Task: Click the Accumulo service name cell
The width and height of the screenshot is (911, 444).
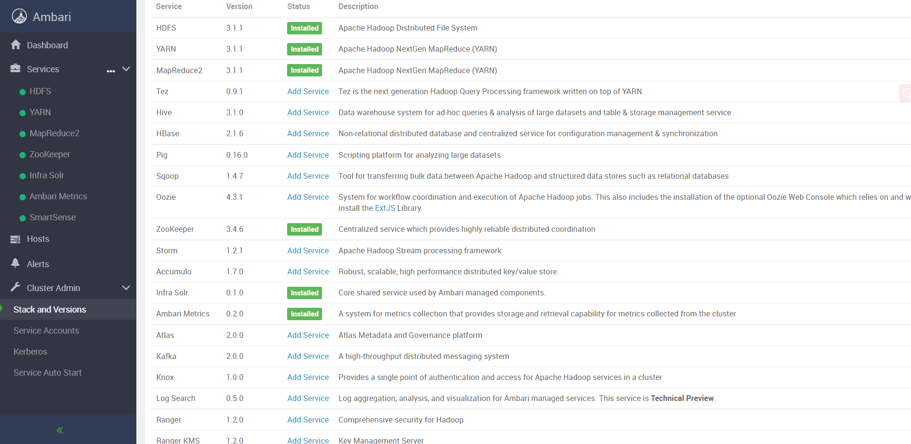Action: pyautogui.click(x=174, y=271)
